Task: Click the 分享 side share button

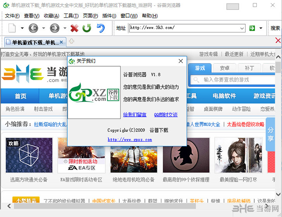Action: [270, 134]
